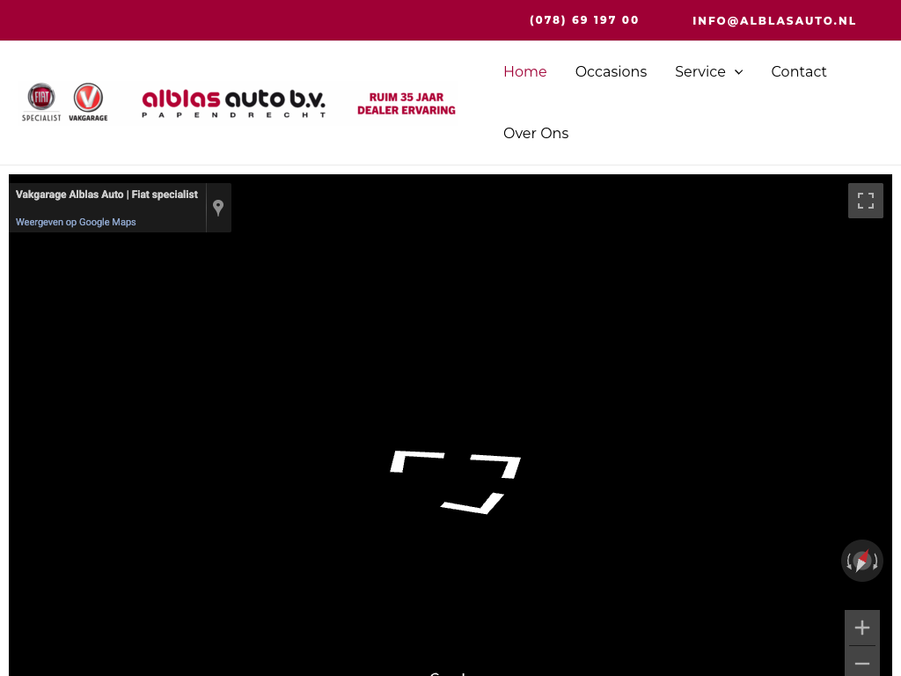This screenshot has height=676, width=901.
Task: Open 'Weergeven op Google Maps' link
Action: pos(76,222)
